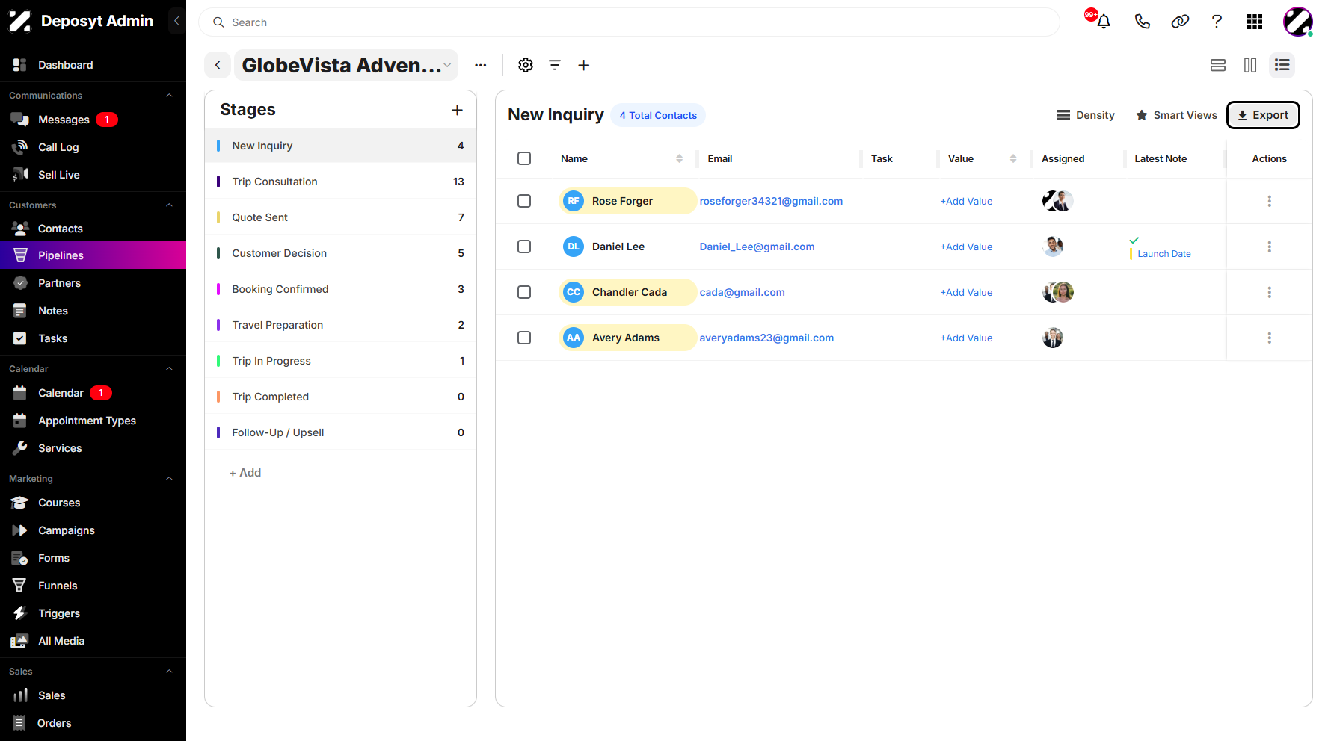
Task: Open the apps grid launcher
Action: (x=1255, y=22)
